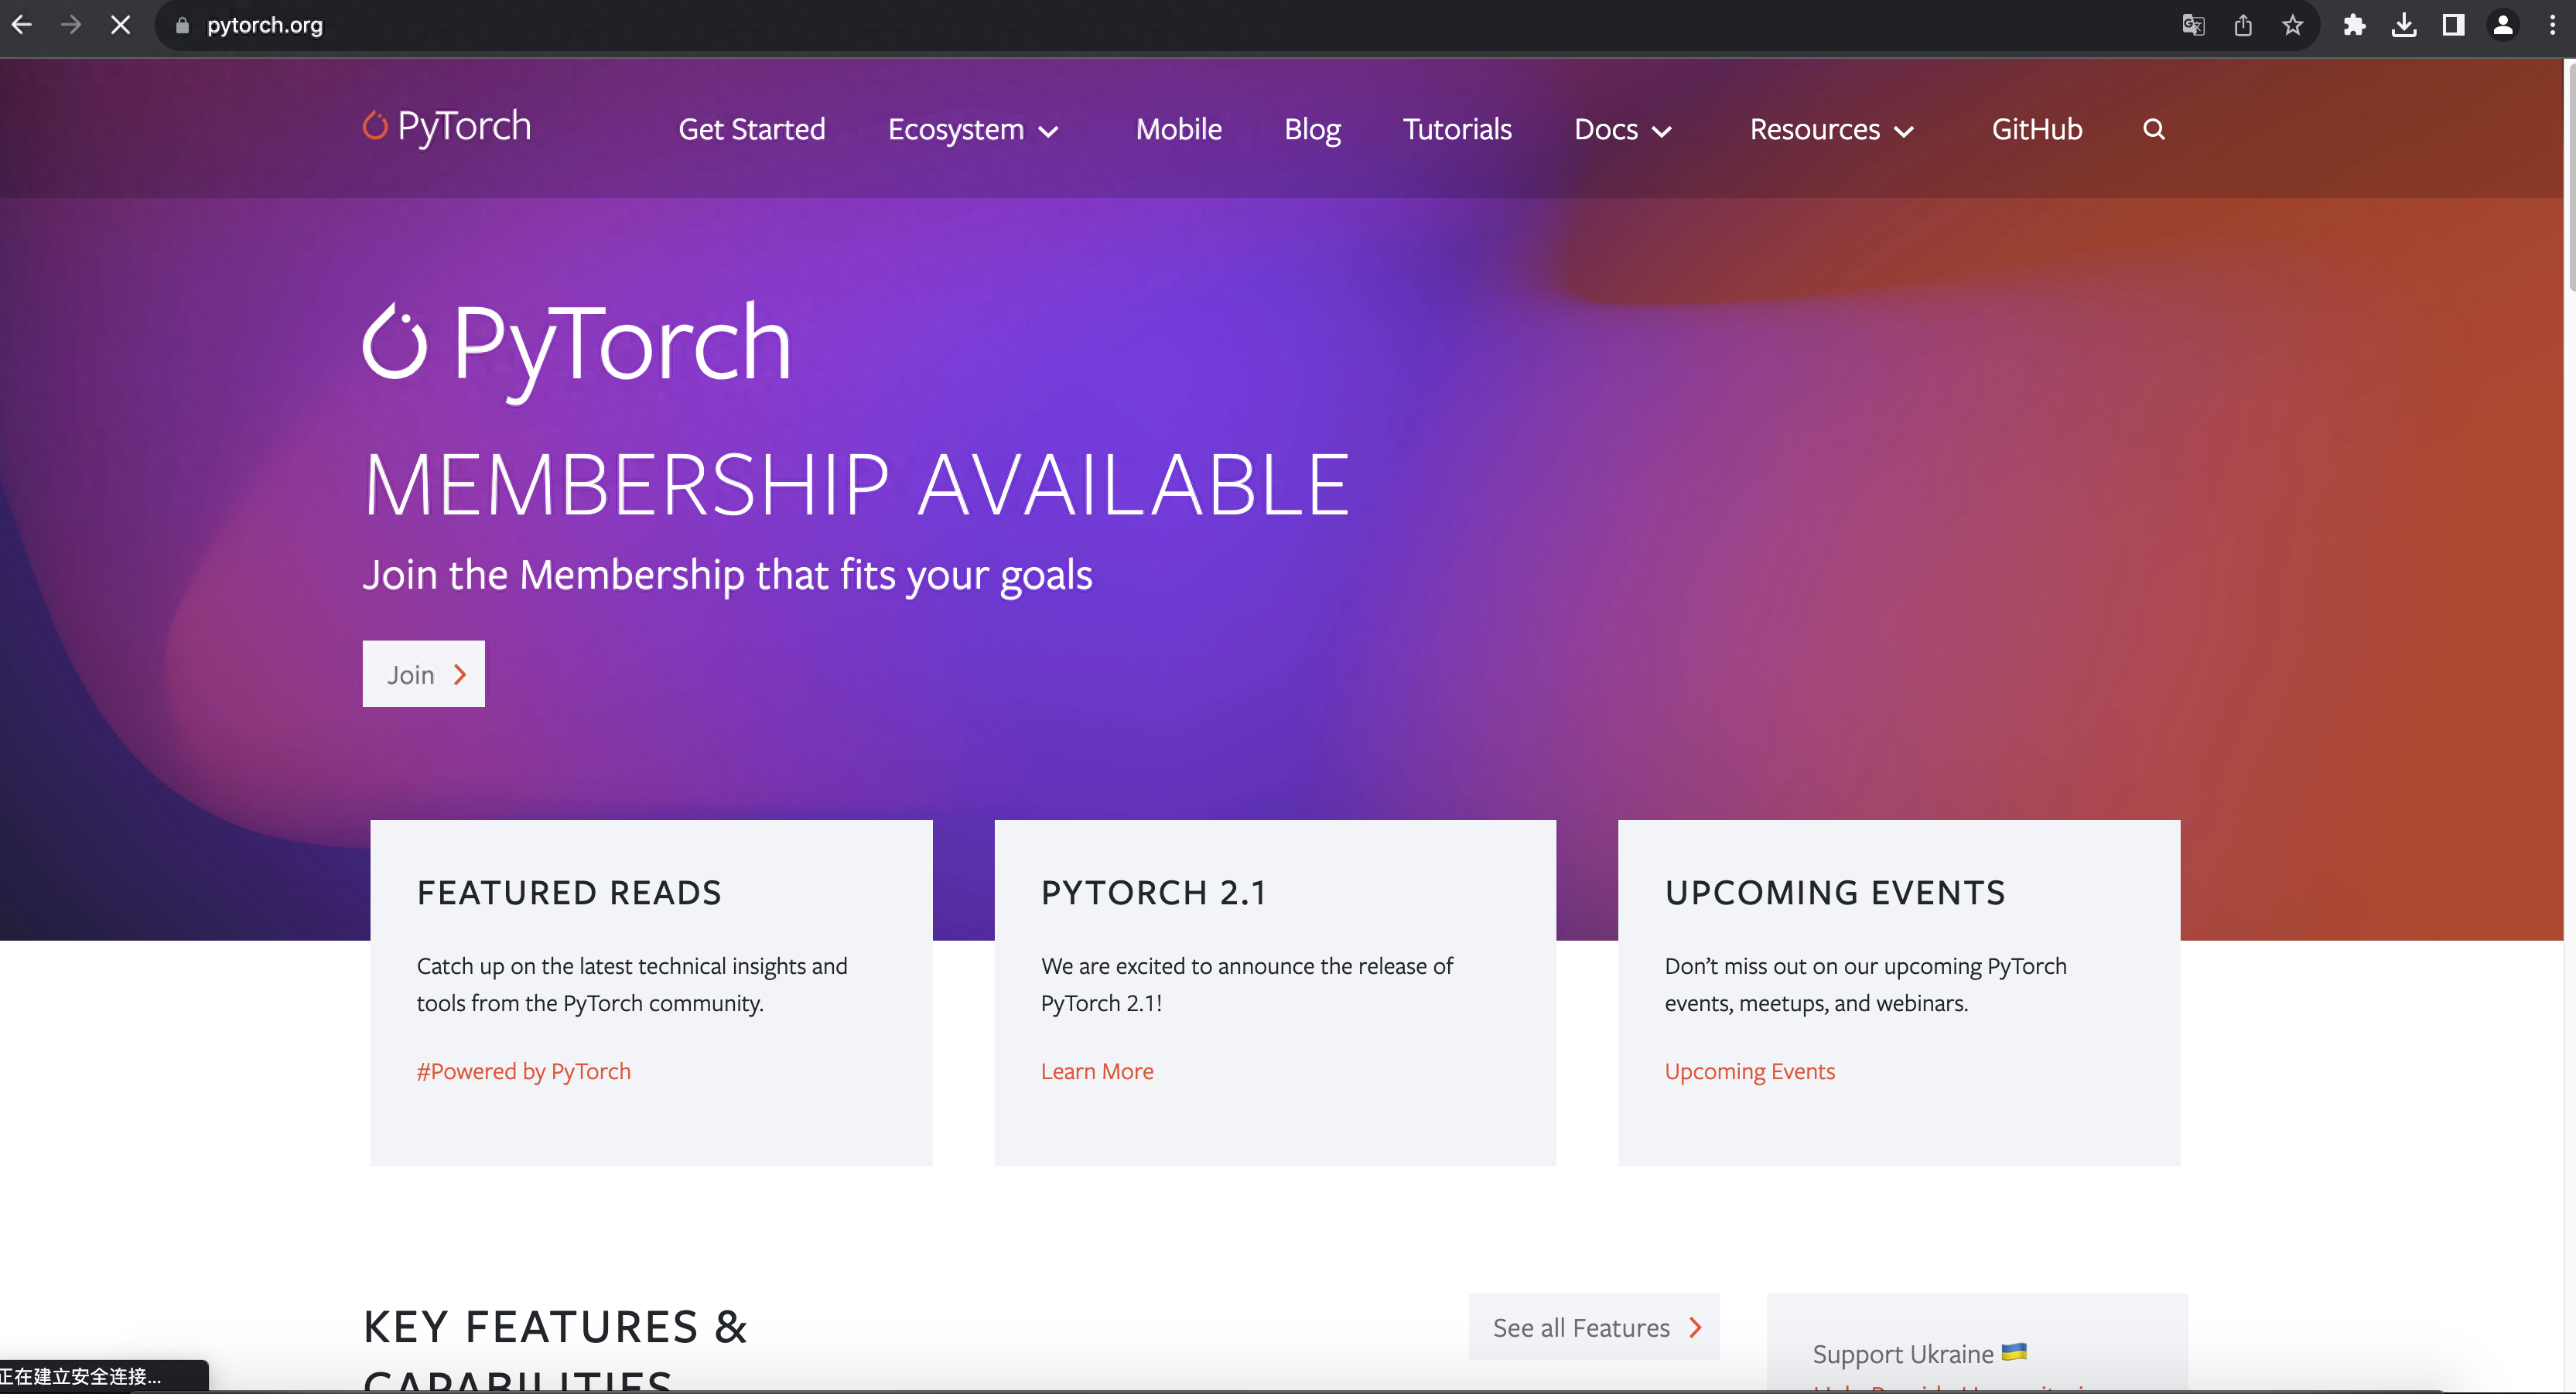Click 'Join the Membership that fits your goals' text
The width and height of the screenshot is (2576, 1394).
point(728,575)
